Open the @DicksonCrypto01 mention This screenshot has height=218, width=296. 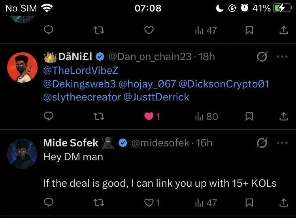click(x=224, y=84)
